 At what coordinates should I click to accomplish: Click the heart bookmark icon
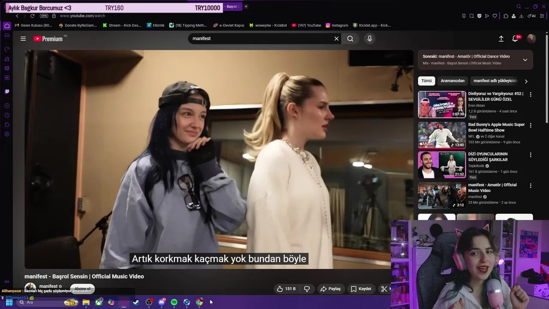(495, 16)
